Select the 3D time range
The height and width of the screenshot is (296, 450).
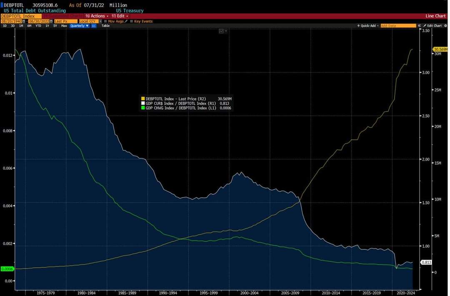click(x=13, y=26)
